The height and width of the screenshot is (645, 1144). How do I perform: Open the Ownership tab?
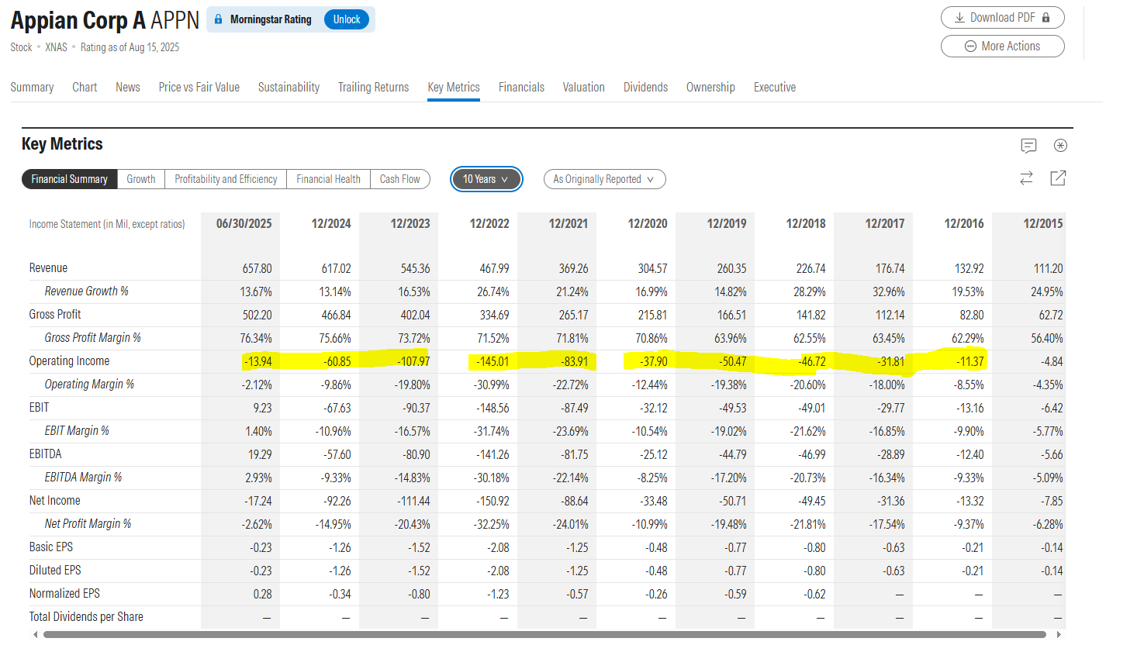tap(710, 87)
